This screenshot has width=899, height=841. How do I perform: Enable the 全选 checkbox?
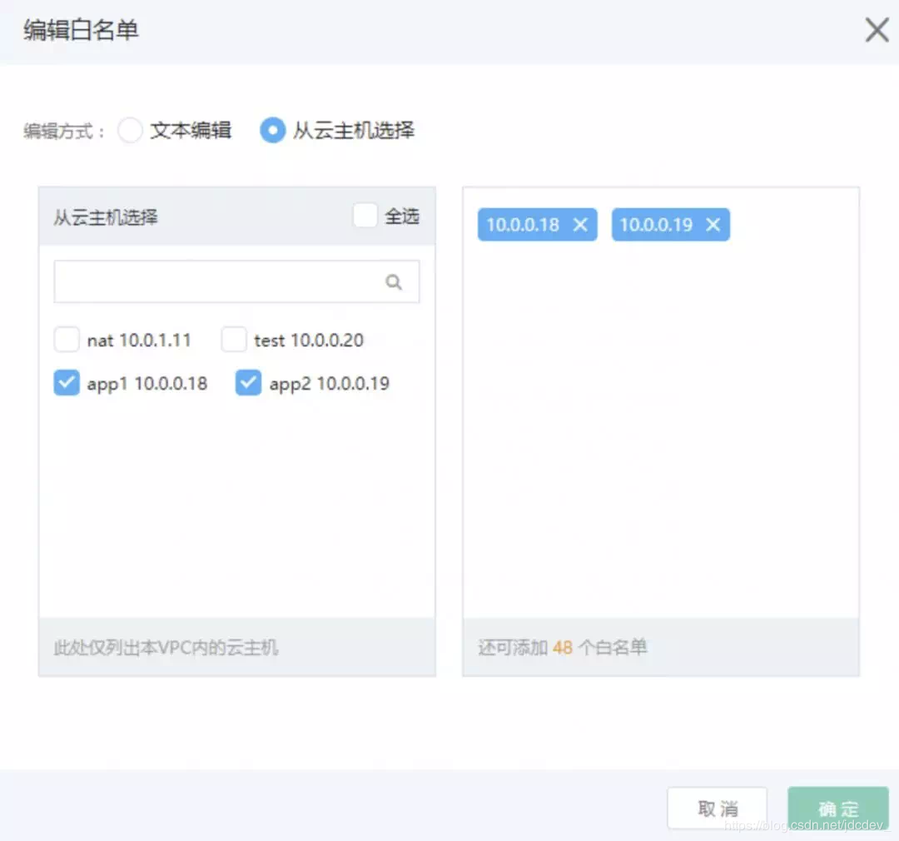pyautogui.click(x=365, y=215)
